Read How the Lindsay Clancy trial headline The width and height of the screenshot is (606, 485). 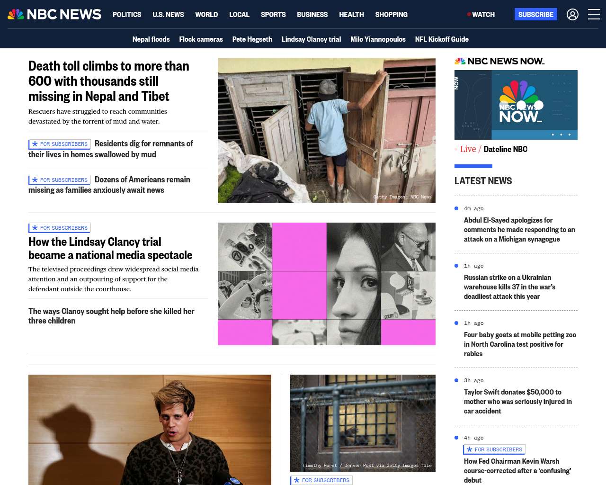tap(110, 248)
